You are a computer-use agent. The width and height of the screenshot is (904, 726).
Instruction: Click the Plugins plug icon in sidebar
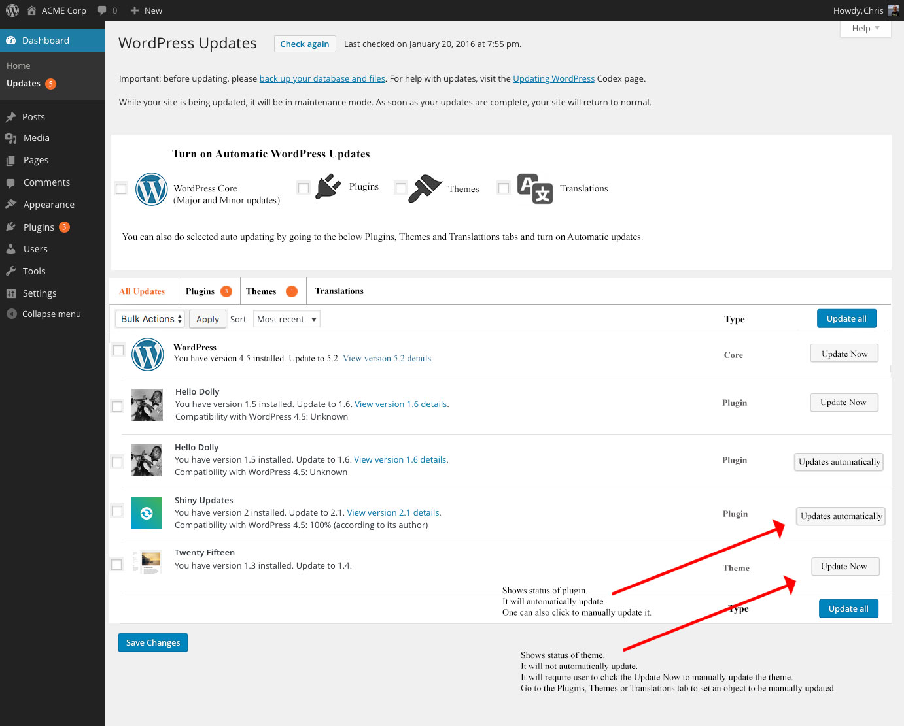click(13, 227)
